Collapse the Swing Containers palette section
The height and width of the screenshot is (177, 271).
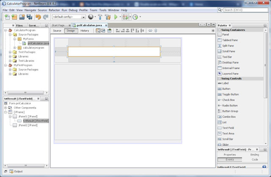coord(219,30)
